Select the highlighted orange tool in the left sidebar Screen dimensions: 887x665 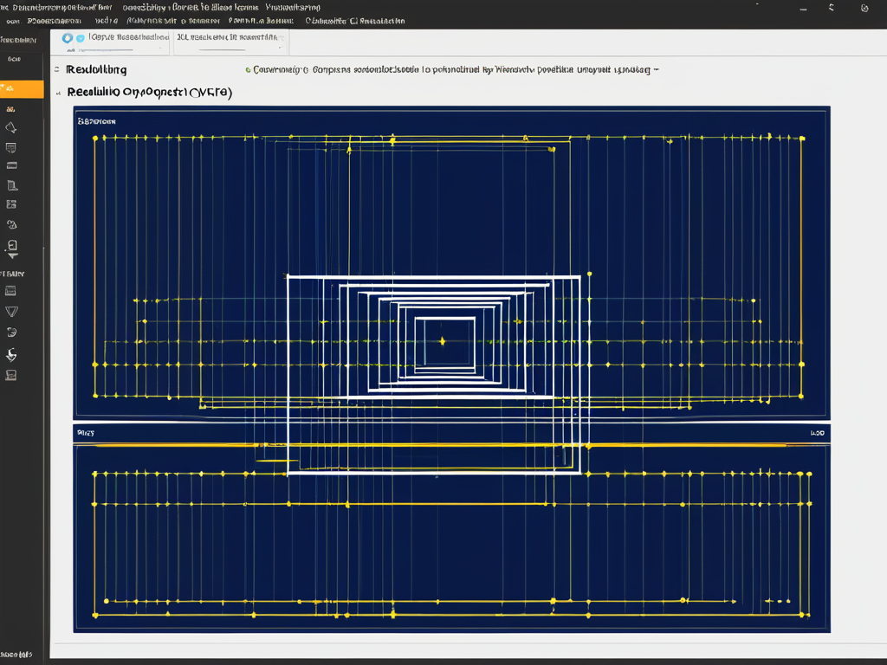[x=11, y=90]
